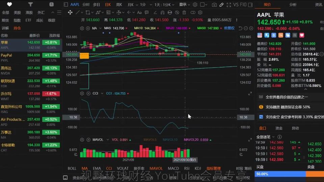The width and height of the screenshot is (324, 182).
Task: Zoom out chart with minus icon
Action: coord(246,28)
